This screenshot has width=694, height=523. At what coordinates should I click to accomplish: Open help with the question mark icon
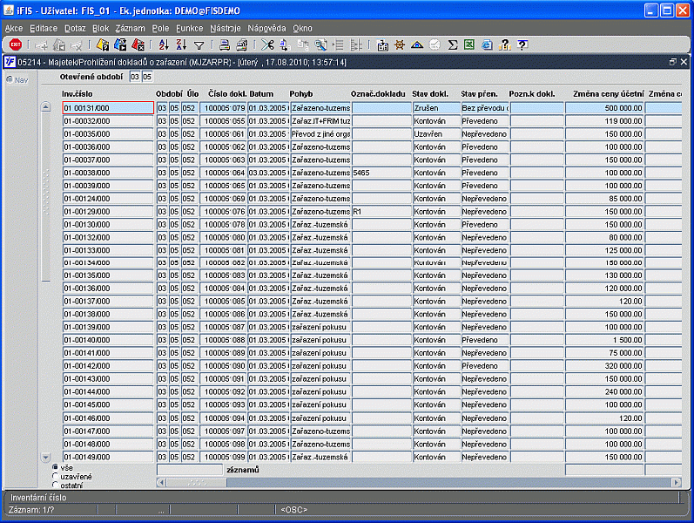click(522, 44)
